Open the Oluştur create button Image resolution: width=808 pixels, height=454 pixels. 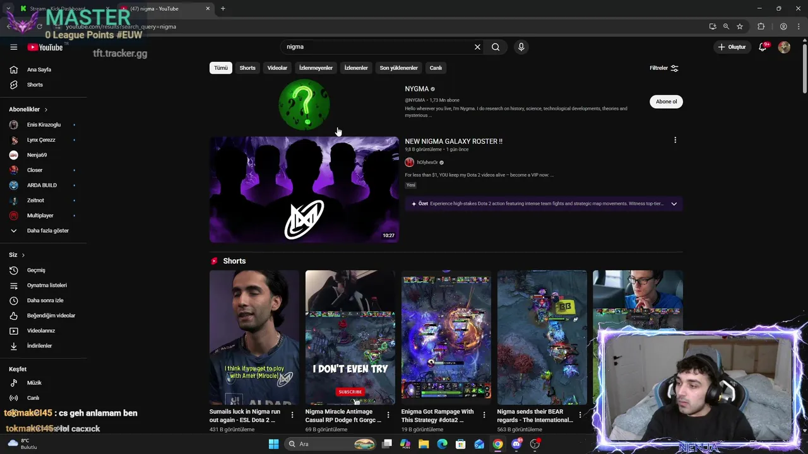[732, 47]
